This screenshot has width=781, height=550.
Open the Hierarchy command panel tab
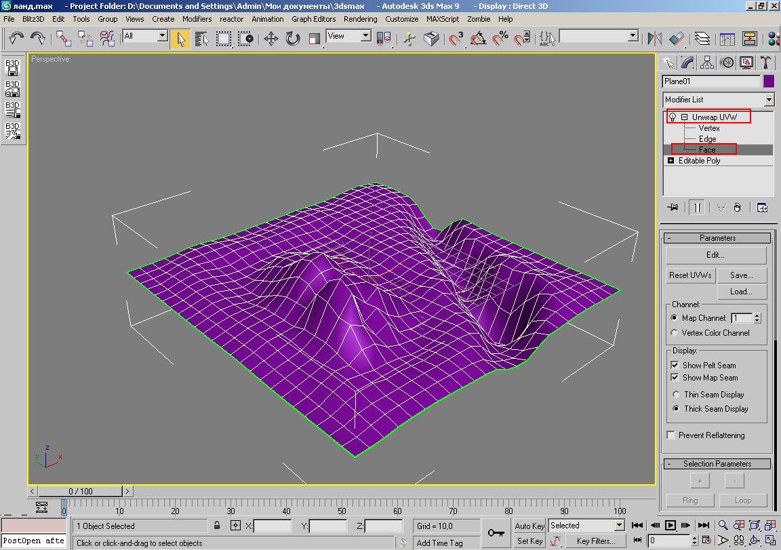707,63
